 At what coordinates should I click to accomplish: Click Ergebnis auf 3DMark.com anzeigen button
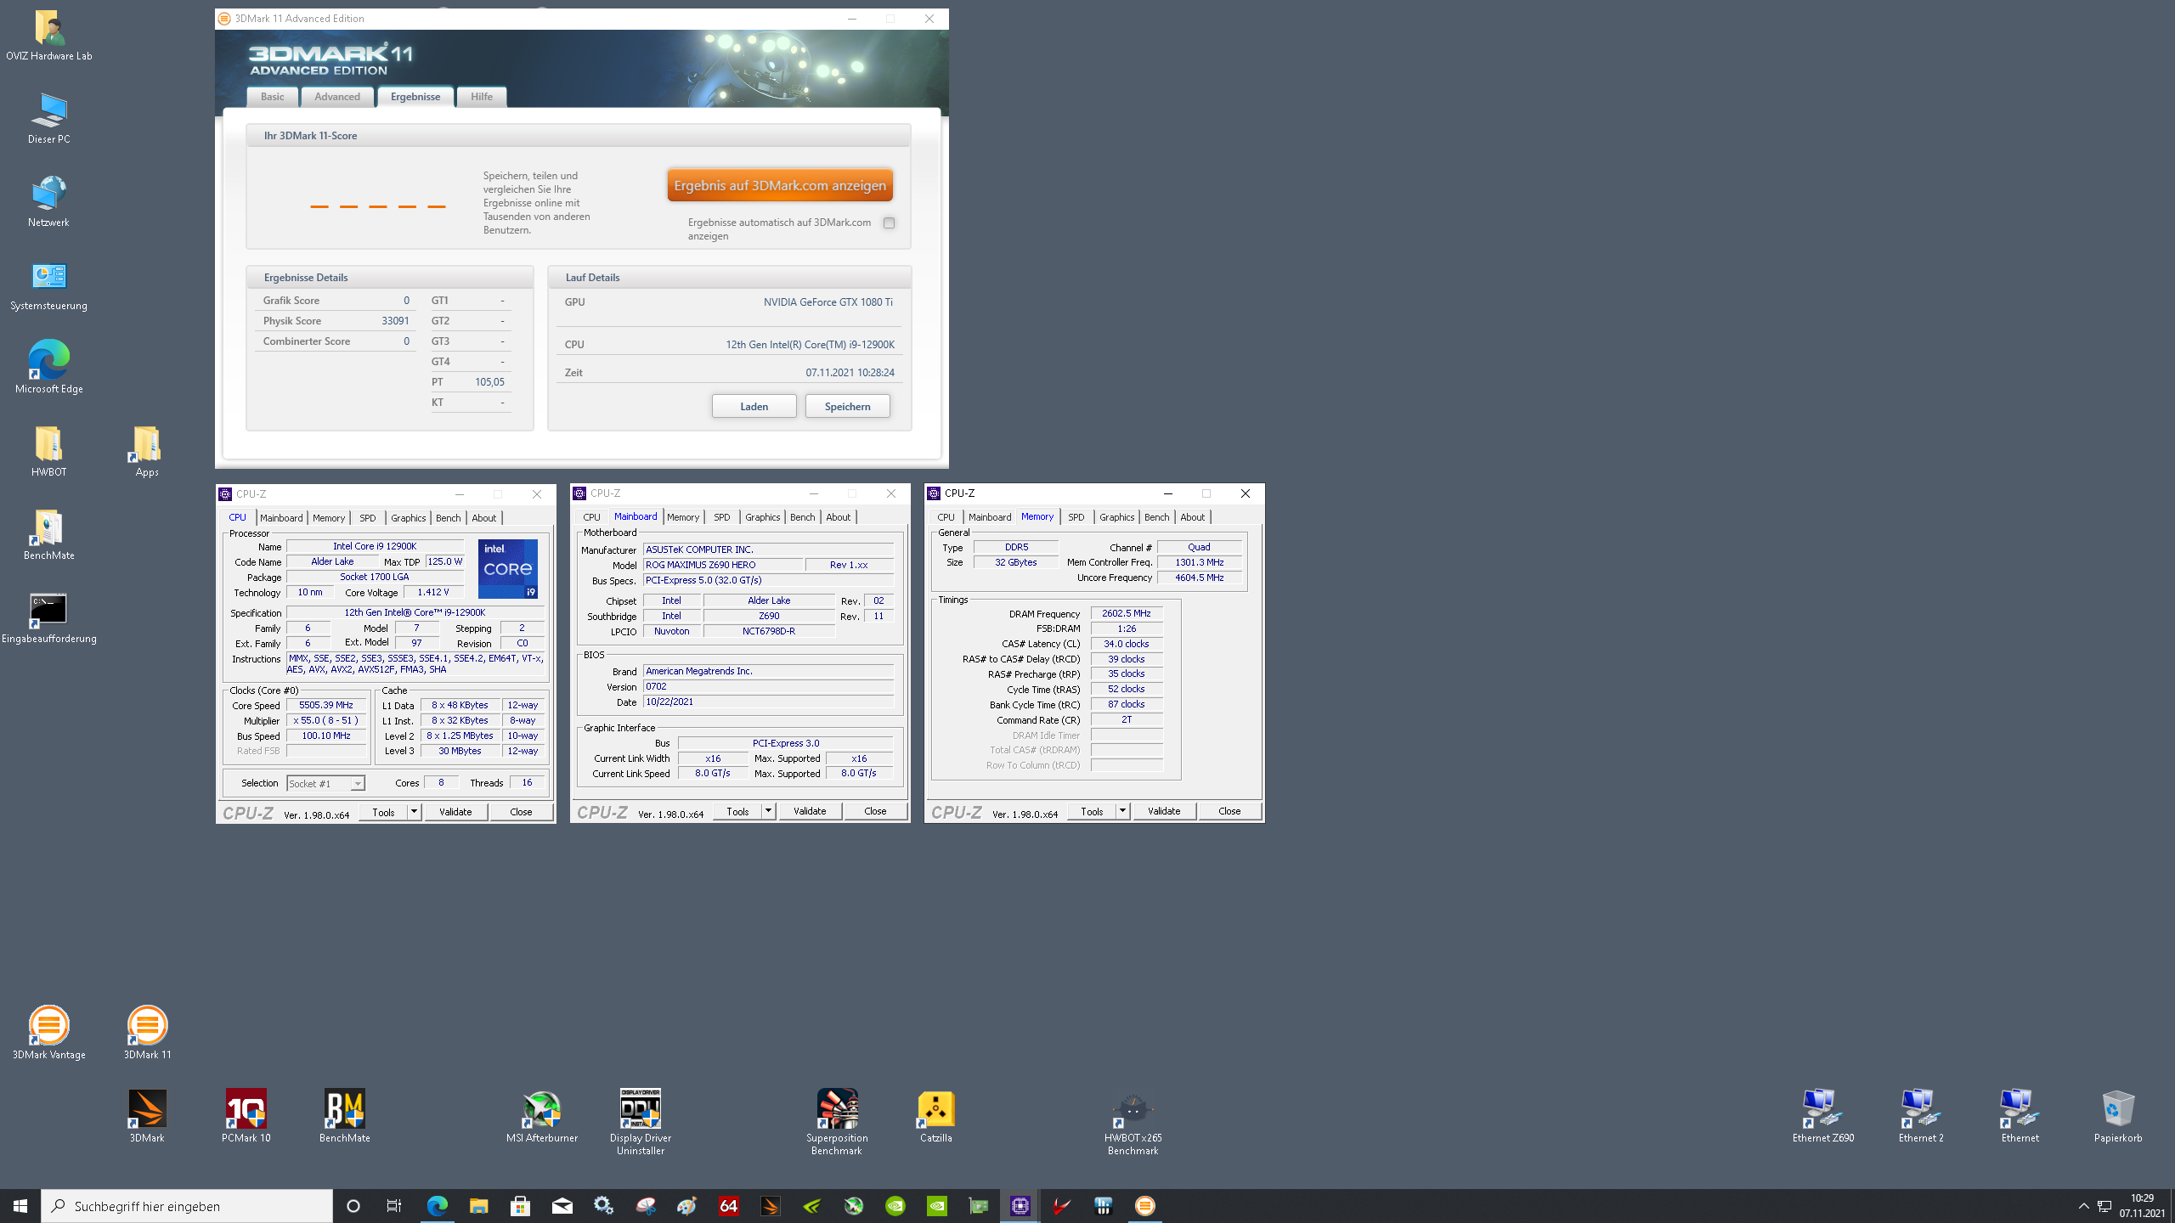[x=780, y=185]
